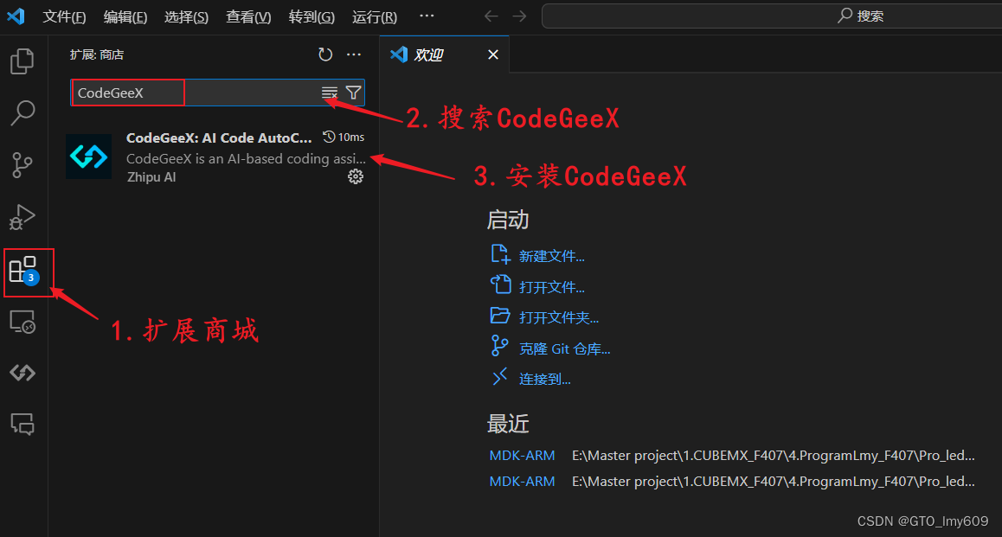Image resolution: width=1002 pixels, height=537 pixels.
Task: Click the 新建文件... link
Action: [x=551, y=257]
